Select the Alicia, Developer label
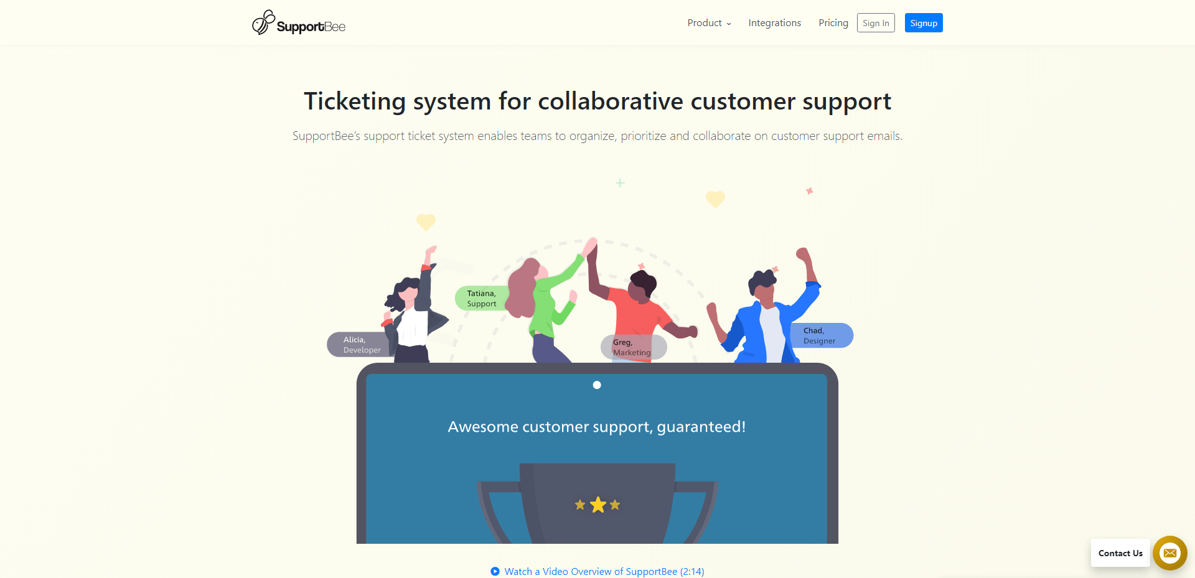1195x578 pixels. (361, 345)
